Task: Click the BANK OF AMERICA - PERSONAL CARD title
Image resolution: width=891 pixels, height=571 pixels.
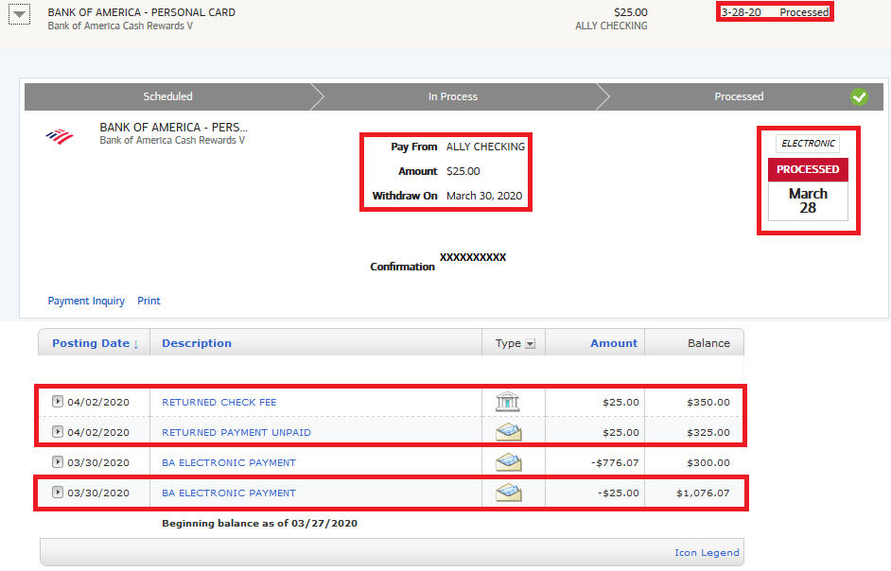Action: pyautogui.click(x=142, y=12)
